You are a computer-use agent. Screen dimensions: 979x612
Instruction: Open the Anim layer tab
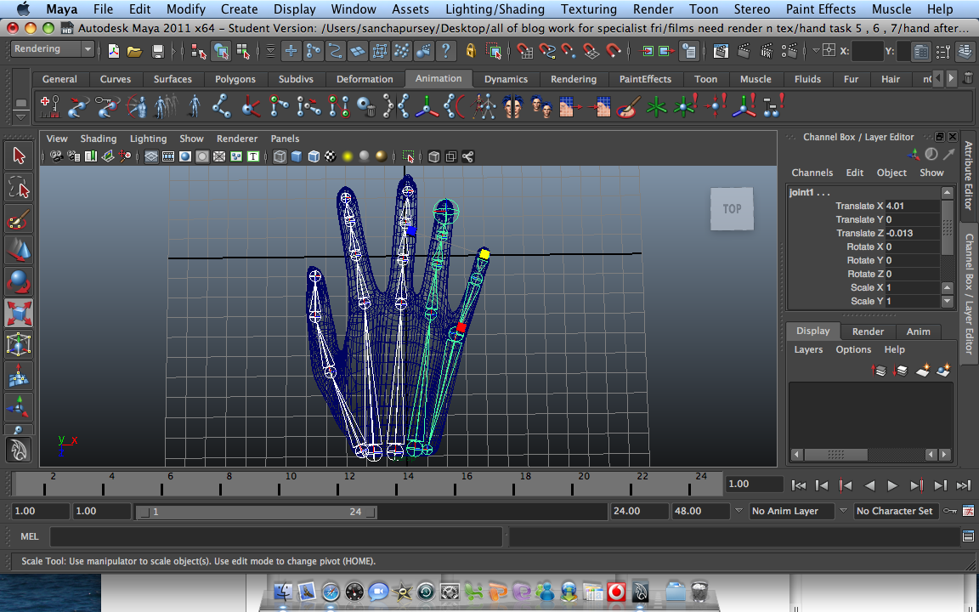pos(918,331)
